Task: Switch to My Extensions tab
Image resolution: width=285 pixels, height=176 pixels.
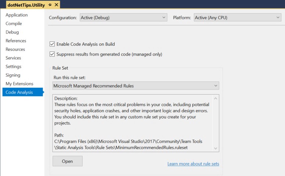Action: click(x=19, y=84)
